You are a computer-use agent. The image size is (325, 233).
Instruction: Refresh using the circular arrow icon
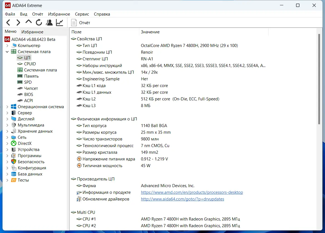39,23
